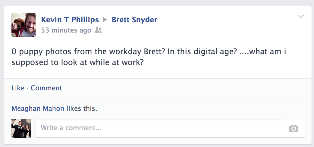Image resolution: width=314 pixels, height=147 pixels.
Task: View Meaghan Mahon's profile
Action: point(38,108)
